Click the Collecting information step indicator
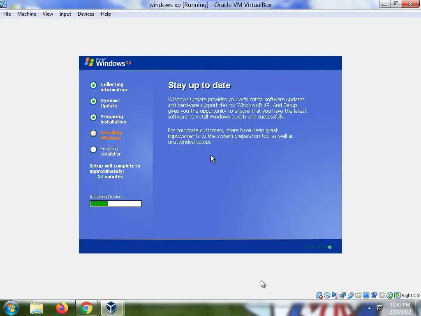 pyautogui.click(x=93, y=85)
